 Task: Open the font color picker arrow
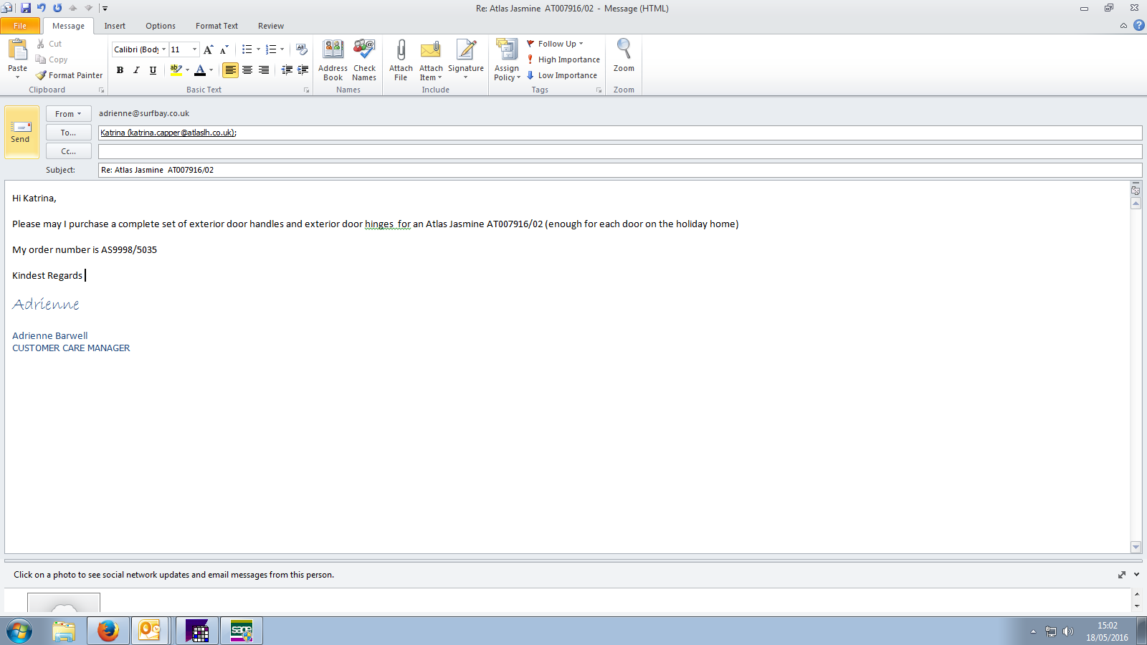coord(211,70)
